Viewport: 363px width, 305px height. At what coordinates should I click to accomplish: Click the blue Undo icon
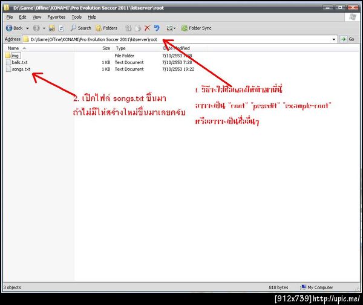(x=157, y=28)
